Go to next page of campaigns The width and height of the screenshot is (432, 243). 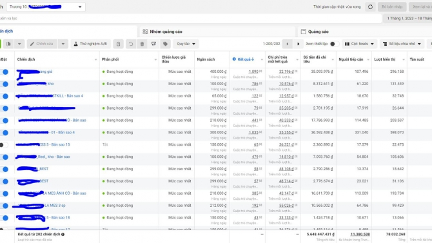pyautogui.click(x=298, y=44)
